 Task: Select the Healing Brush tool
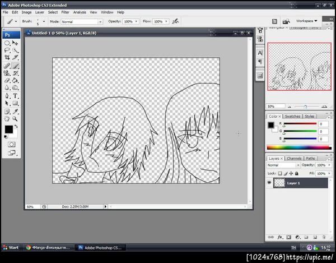click(x=7, y=66)
